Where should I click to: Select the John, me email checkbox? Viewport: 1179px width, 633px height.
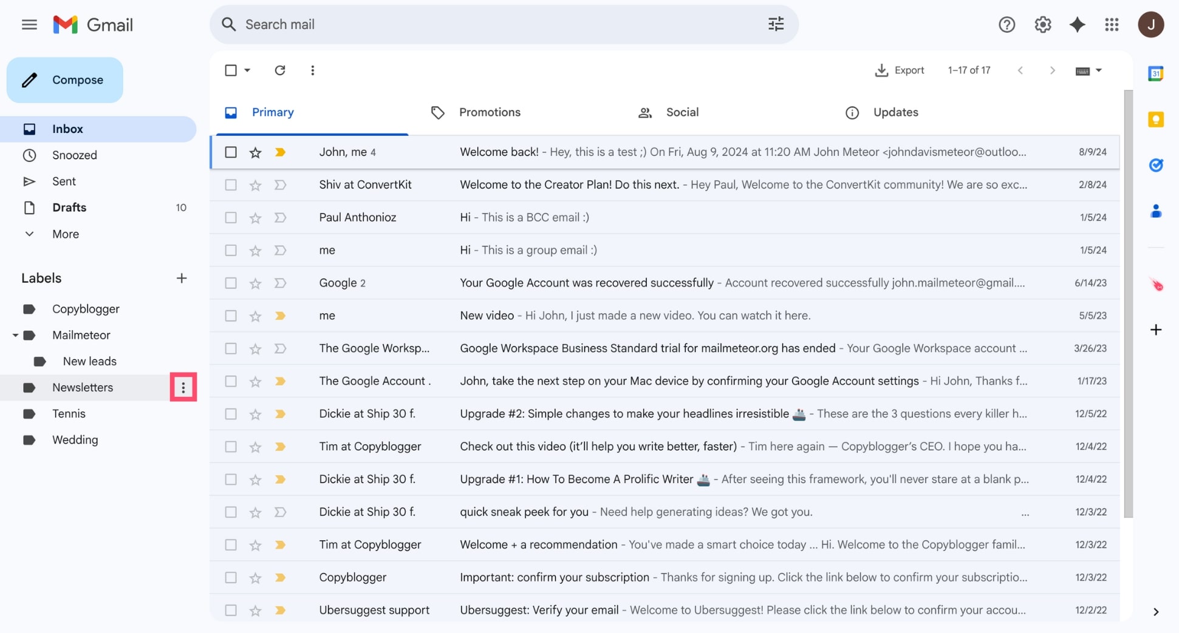(230, 152)
